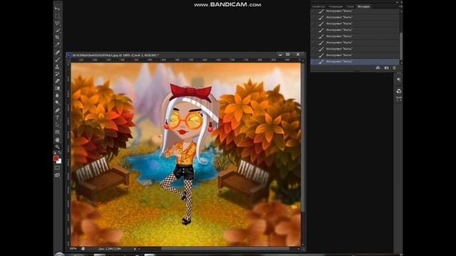456x256 pixels.
Task: Open the white background color picker
Action: 59,161
